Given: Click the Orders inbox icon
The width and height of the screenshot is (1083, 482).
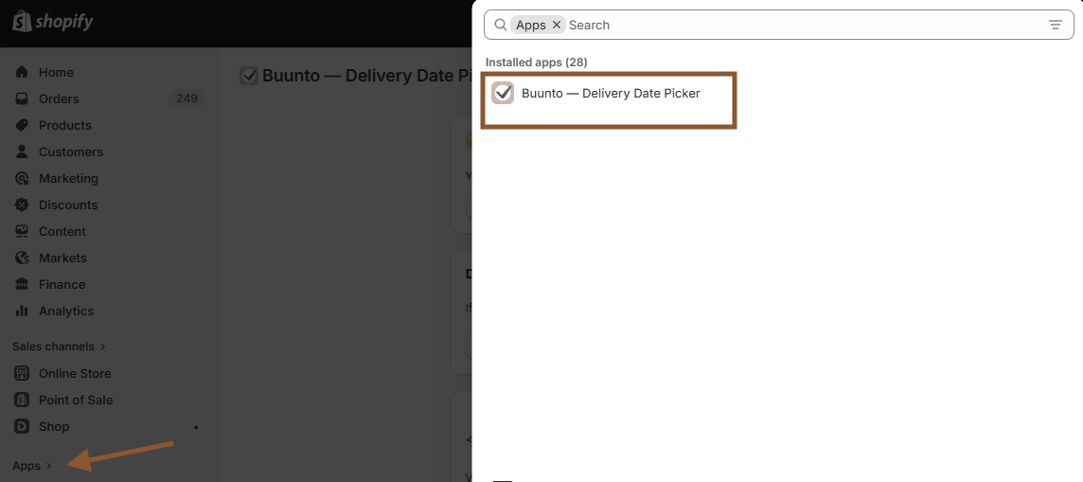Looking at the screenshot, I should click(22, 98).
